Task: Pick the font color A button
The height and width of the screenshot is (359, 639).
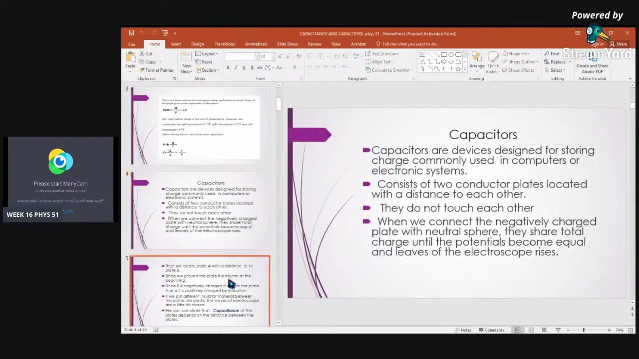Action: tap(295, 67)
